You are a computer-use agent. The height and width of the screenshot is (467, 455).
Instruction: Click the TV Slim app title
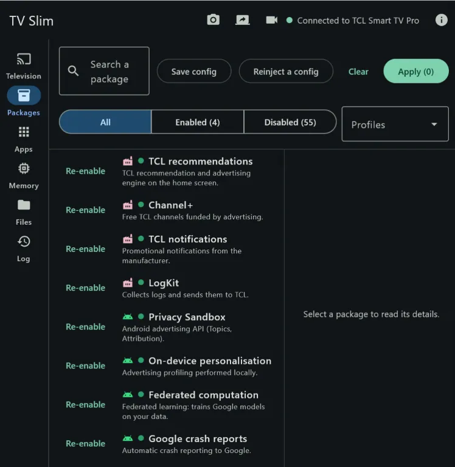point(32,21)
